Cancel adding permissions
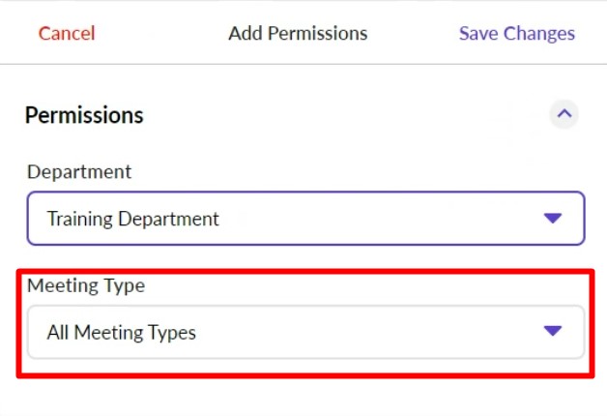 click(x=67, y=34)
